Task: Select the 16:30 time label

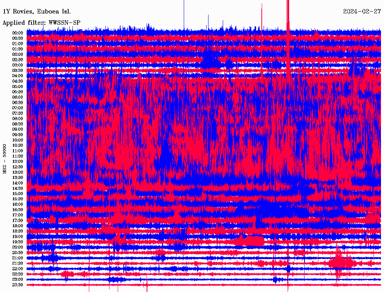Action: click(x=18, y=210)
